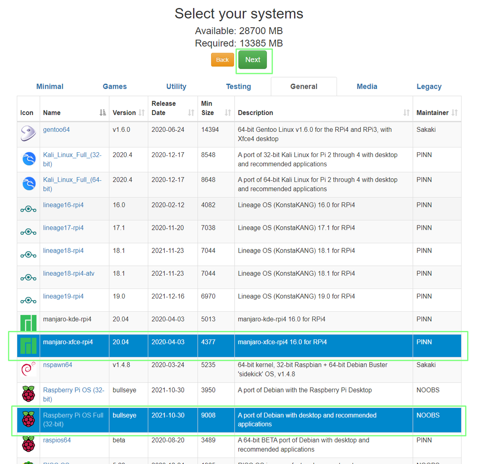Screen dimensions: 482x464
Task: Click the raspios64 raspberry icon
Action: tap(28, 444)
